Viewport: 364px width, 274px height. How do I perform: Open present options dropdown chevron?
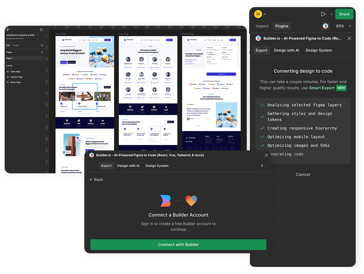331,14
